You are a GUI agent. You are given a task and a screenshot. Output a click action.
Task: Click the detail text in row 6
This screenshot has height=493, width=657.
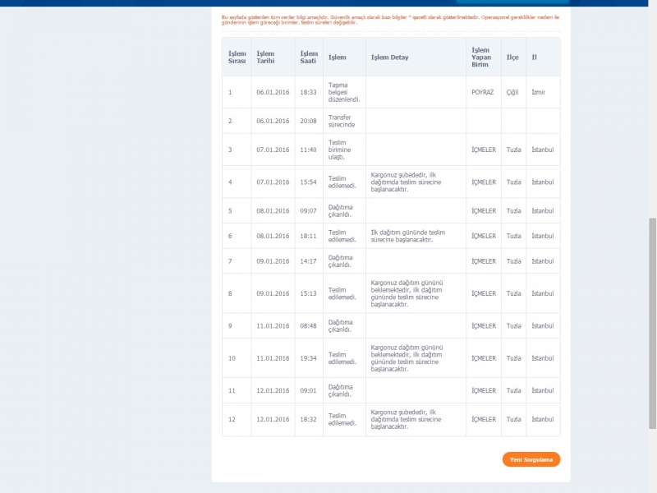click(408, 236)
